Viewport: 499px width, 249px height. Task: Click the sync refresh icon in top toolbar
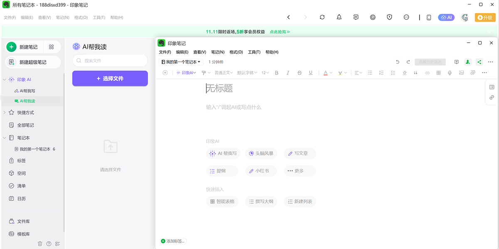(322, 17)
